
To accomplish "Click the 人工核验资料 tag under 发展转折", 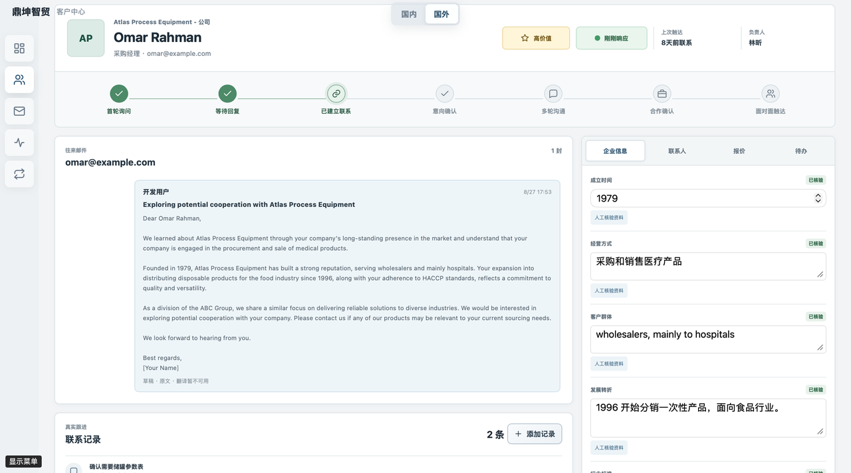I will pyautogui.click(x=609, y=448).
